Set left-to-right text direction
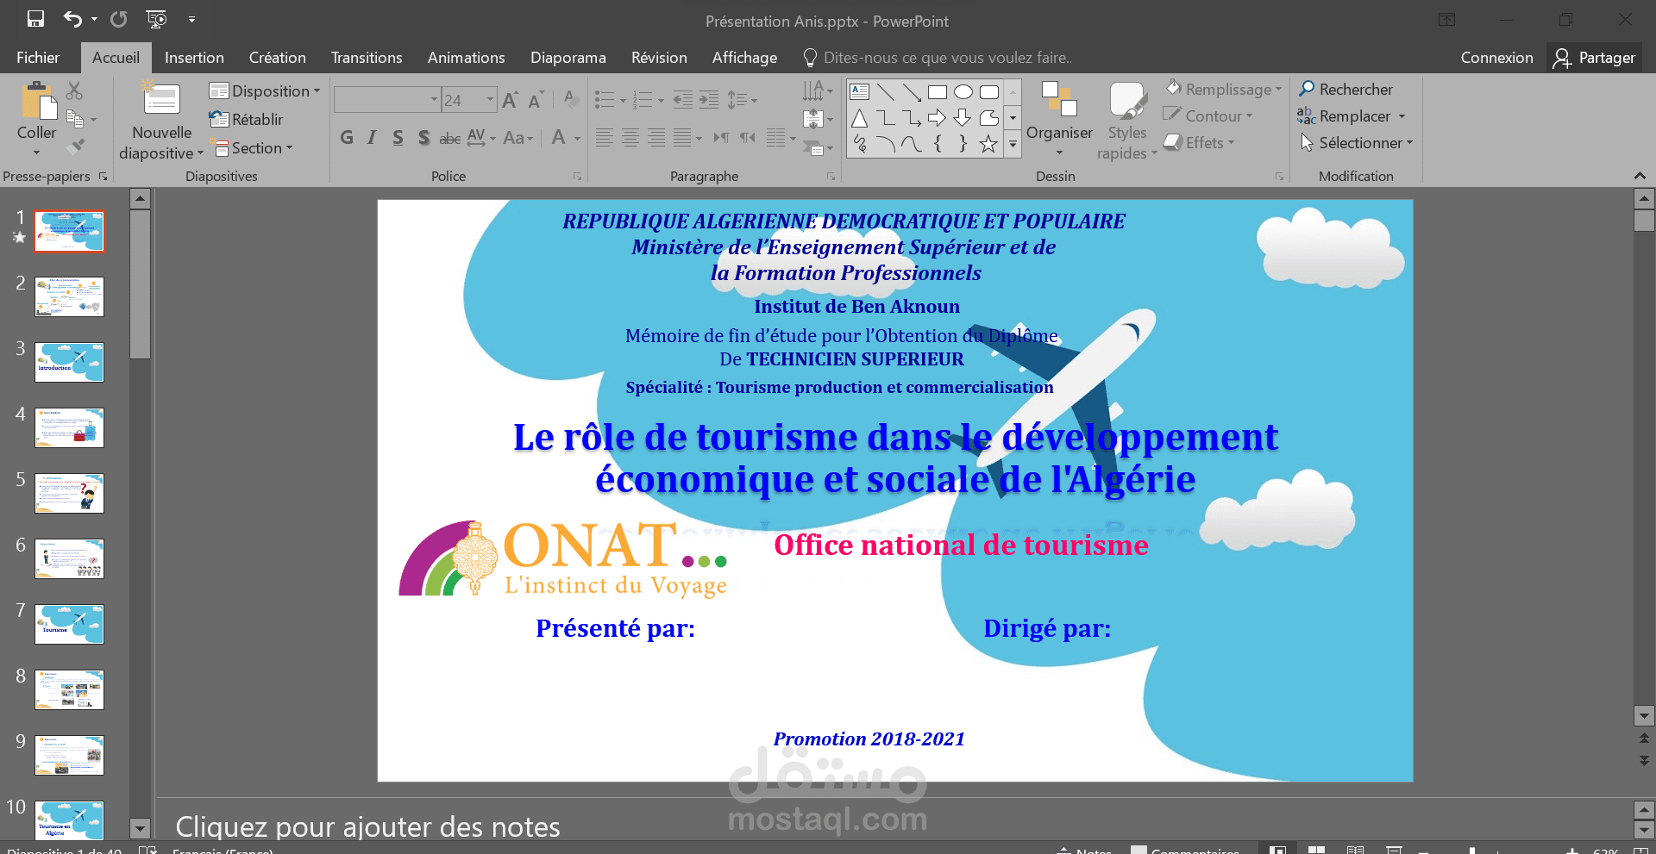The width and height of the screenshot is (1656, 854). [722, 137]
